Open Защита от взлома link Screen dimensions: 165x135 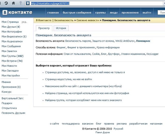coord(103,41)
